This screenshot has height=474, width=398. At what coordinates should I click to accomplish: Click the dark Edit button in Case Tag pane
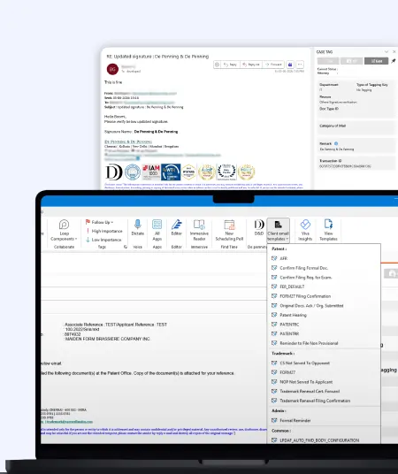[376, 61]
